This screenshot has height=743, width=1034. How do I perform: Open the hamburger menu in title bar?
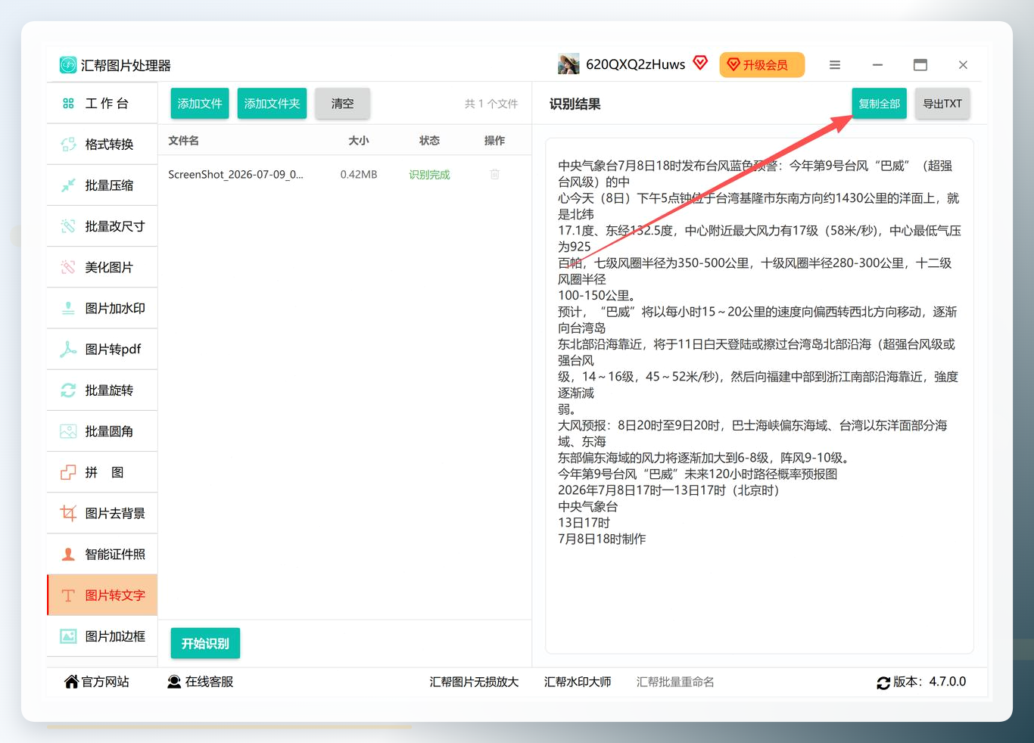pos(835,65)
